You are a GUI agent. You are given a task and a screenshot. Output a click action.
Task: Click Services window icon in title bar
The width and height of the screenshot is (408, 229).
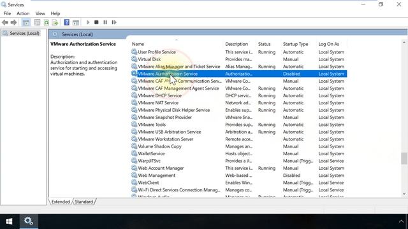(x=4, y=4)
